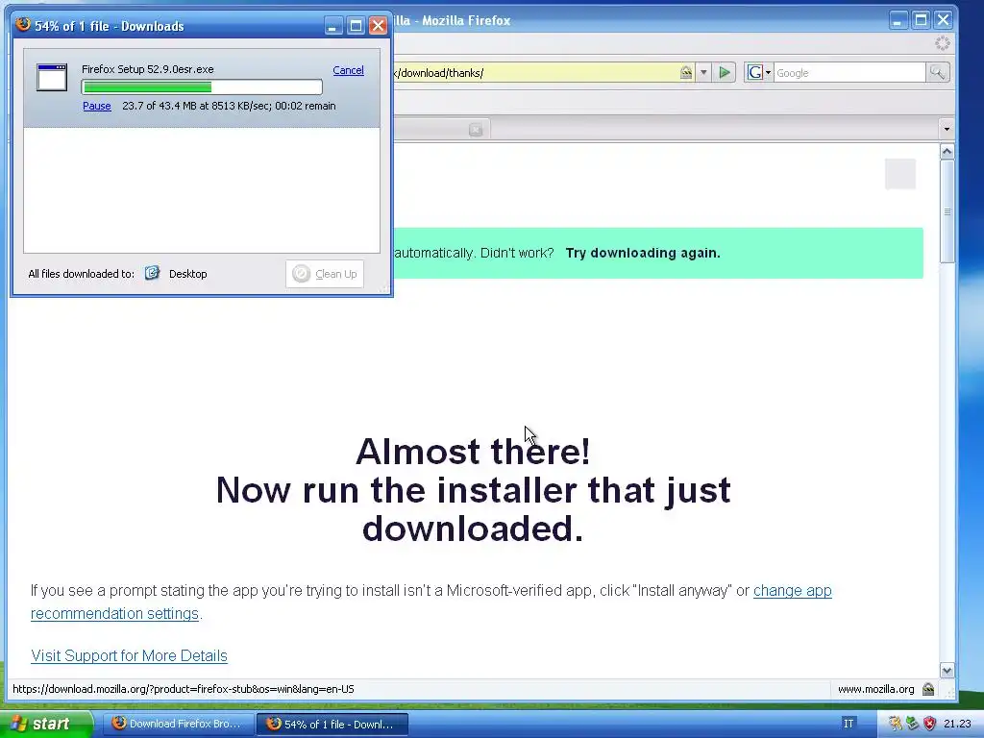Open the list all tabs dropdown

tap(947, 129)
